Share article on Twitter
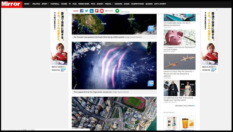 tap(87, 11)
